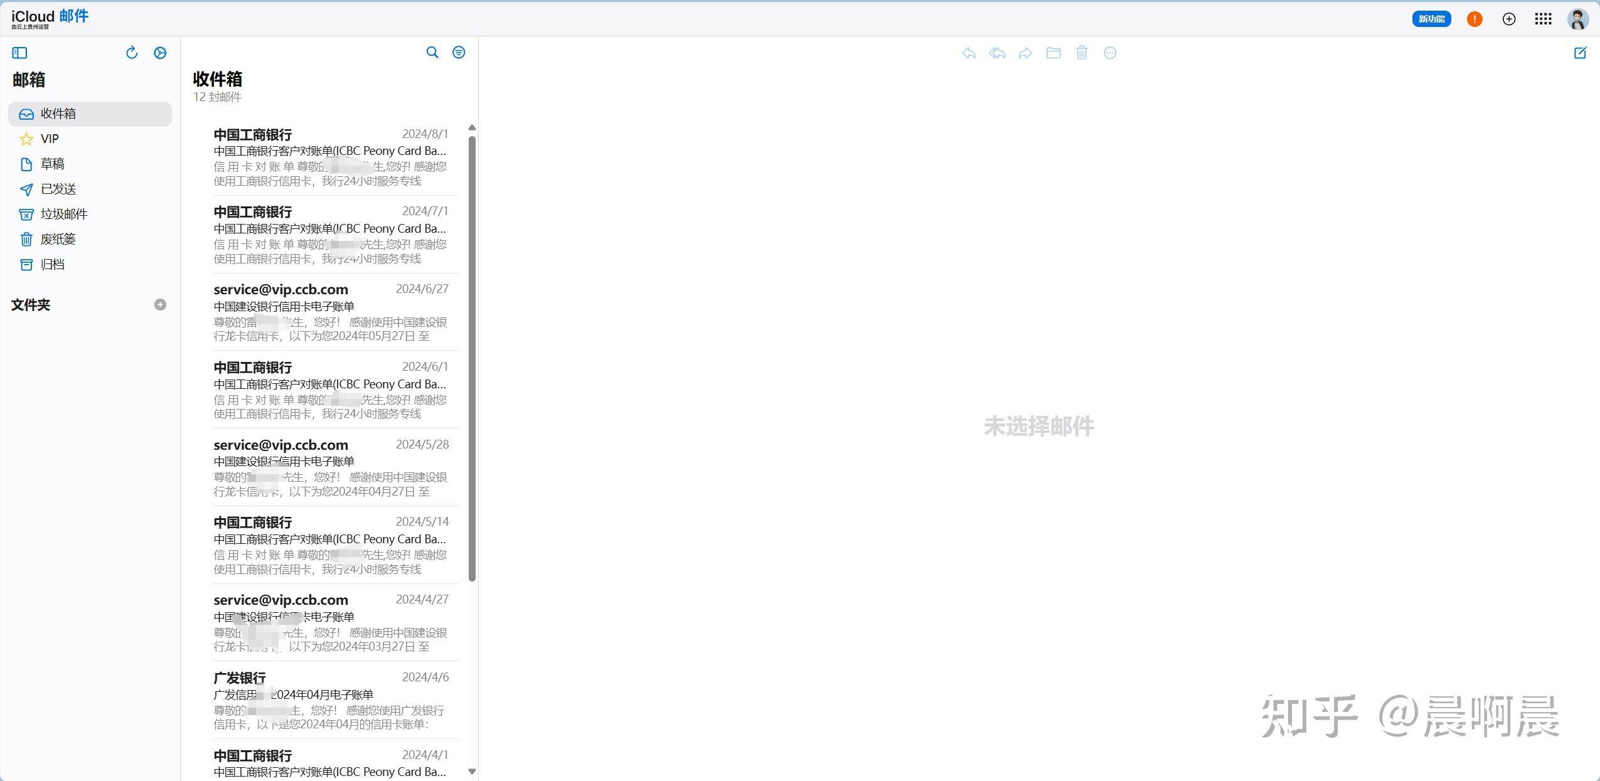Viewport: 1600px width, 781px height.
Task: Open mail settings gear icon
Action: [160, 53]
